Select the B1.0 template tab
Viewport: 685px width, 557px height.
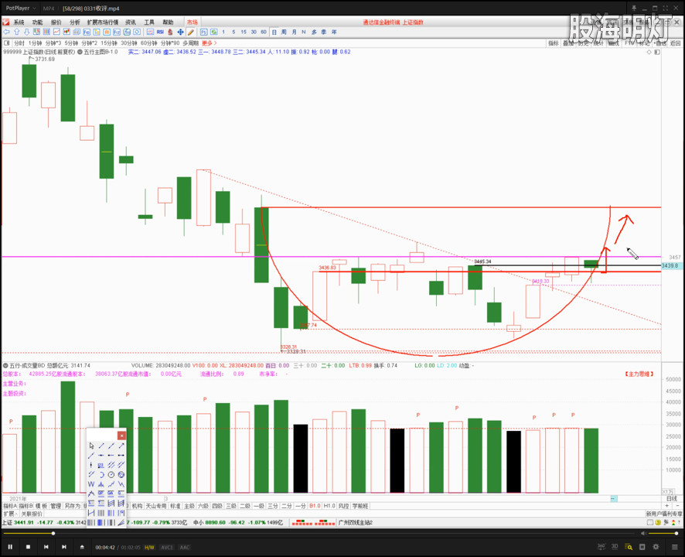pos(315,506)
